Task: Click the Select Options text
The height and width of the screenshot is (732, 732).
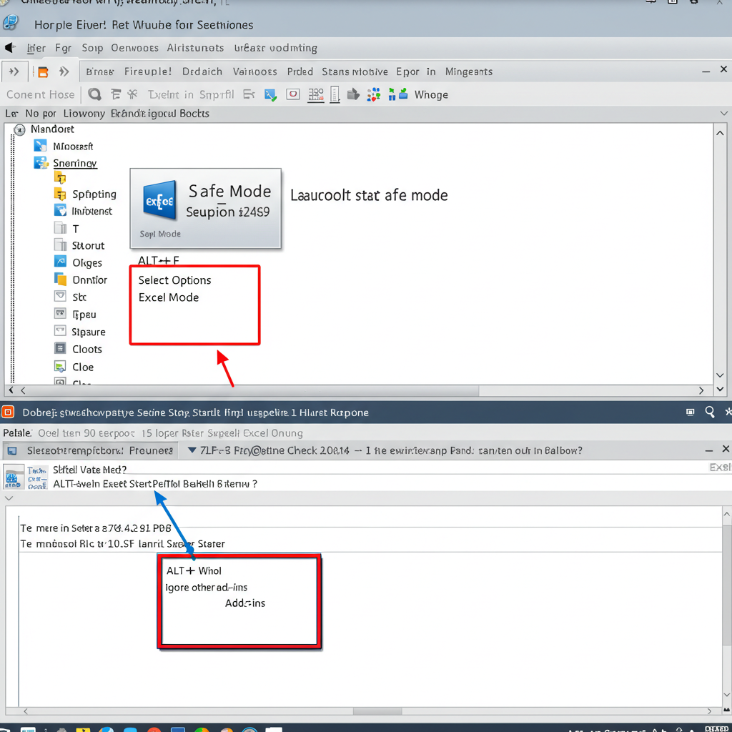Action: click(x=174, y=280)
